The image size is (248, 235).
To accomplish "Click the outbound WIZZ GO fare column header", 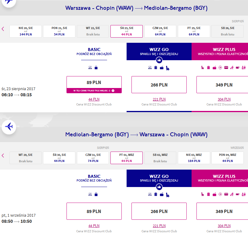I will point(159,52).
